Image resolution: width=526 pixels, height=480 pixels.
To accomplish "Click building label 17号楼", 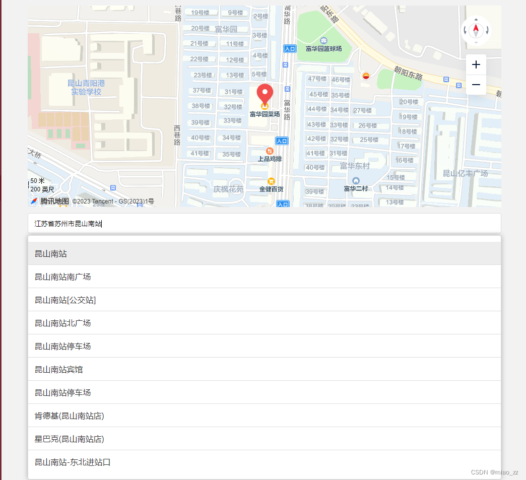I will [x=406, y=146].
